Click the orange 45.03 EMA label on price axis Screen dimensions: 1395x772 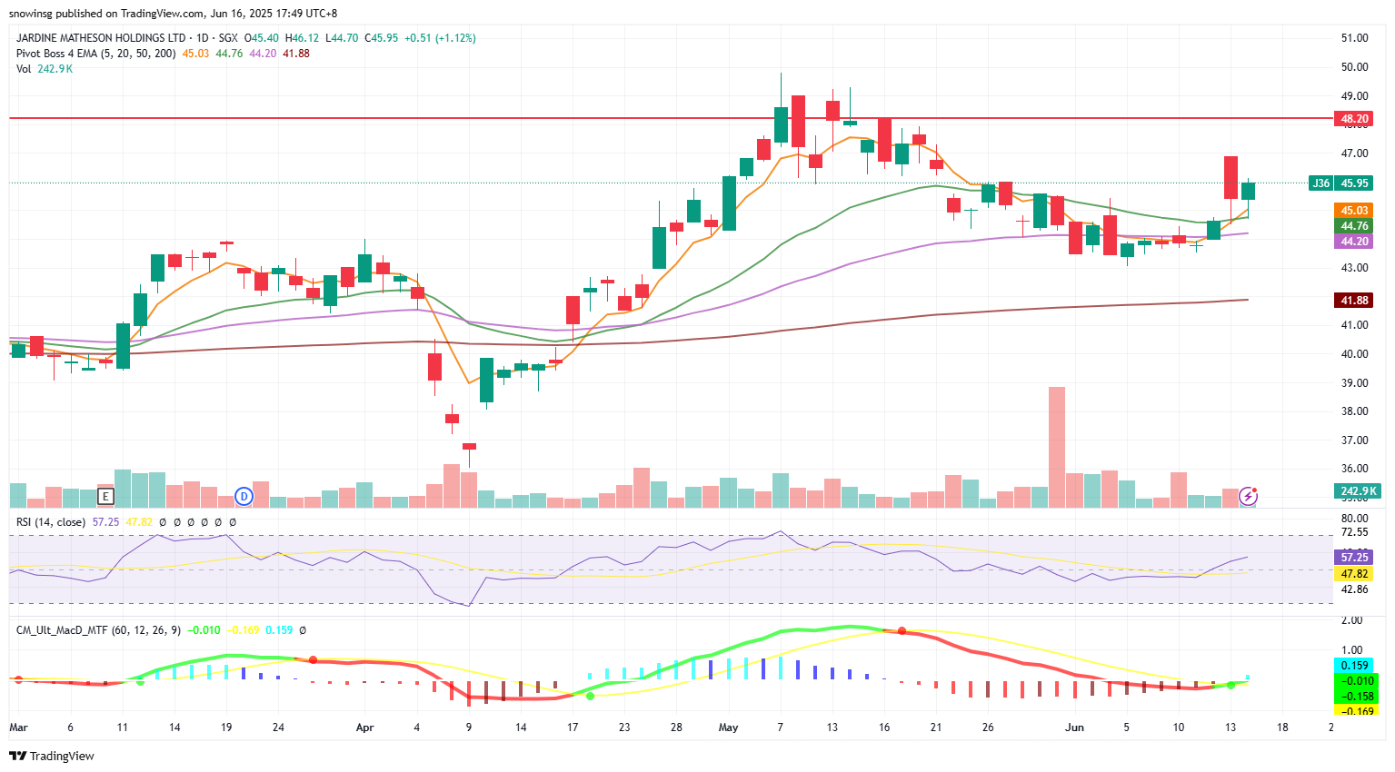point(1354,211)
